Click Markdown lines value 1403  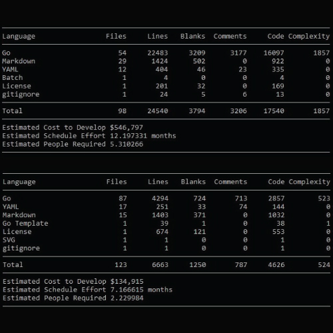click(x=160, y=215)
